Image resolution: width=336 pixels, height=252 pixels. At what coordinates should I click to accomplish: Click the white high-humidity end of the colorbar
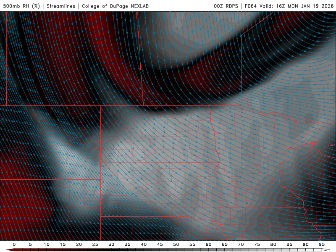pos(326,250)
